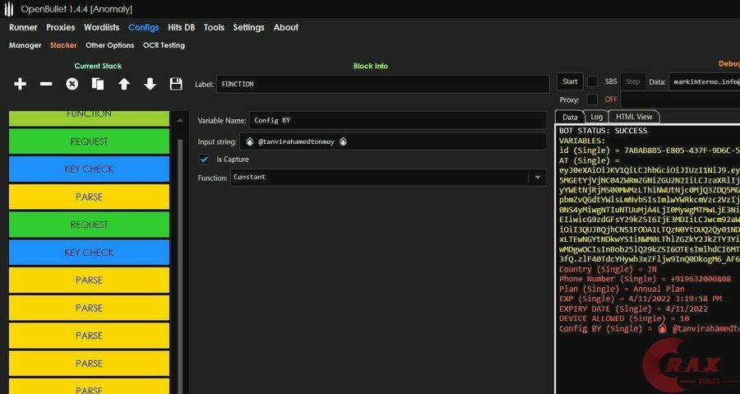Click the 'id (Single)' variable line

pos(650,151)
